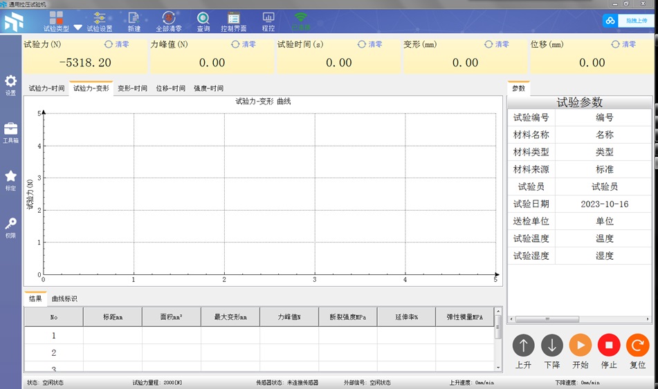This screenshot has width=658, height=389.
Task: Reset 试验力 with its 清零 button
Action: (x=116, y=44)
